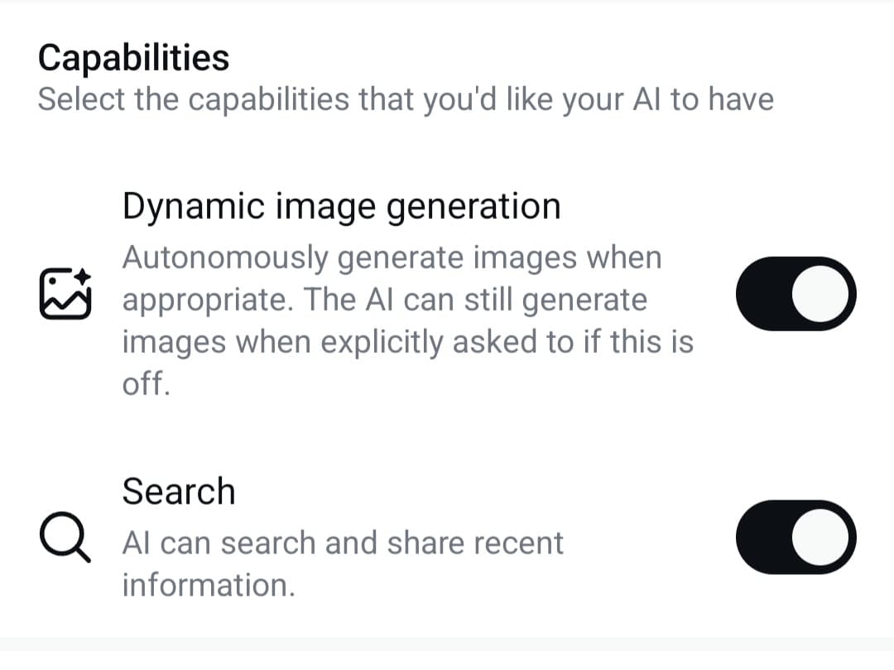Viewport: 894px width, 670px height.
Task: Click the image generation sparkle-picture icon
Action: [65, 293]
